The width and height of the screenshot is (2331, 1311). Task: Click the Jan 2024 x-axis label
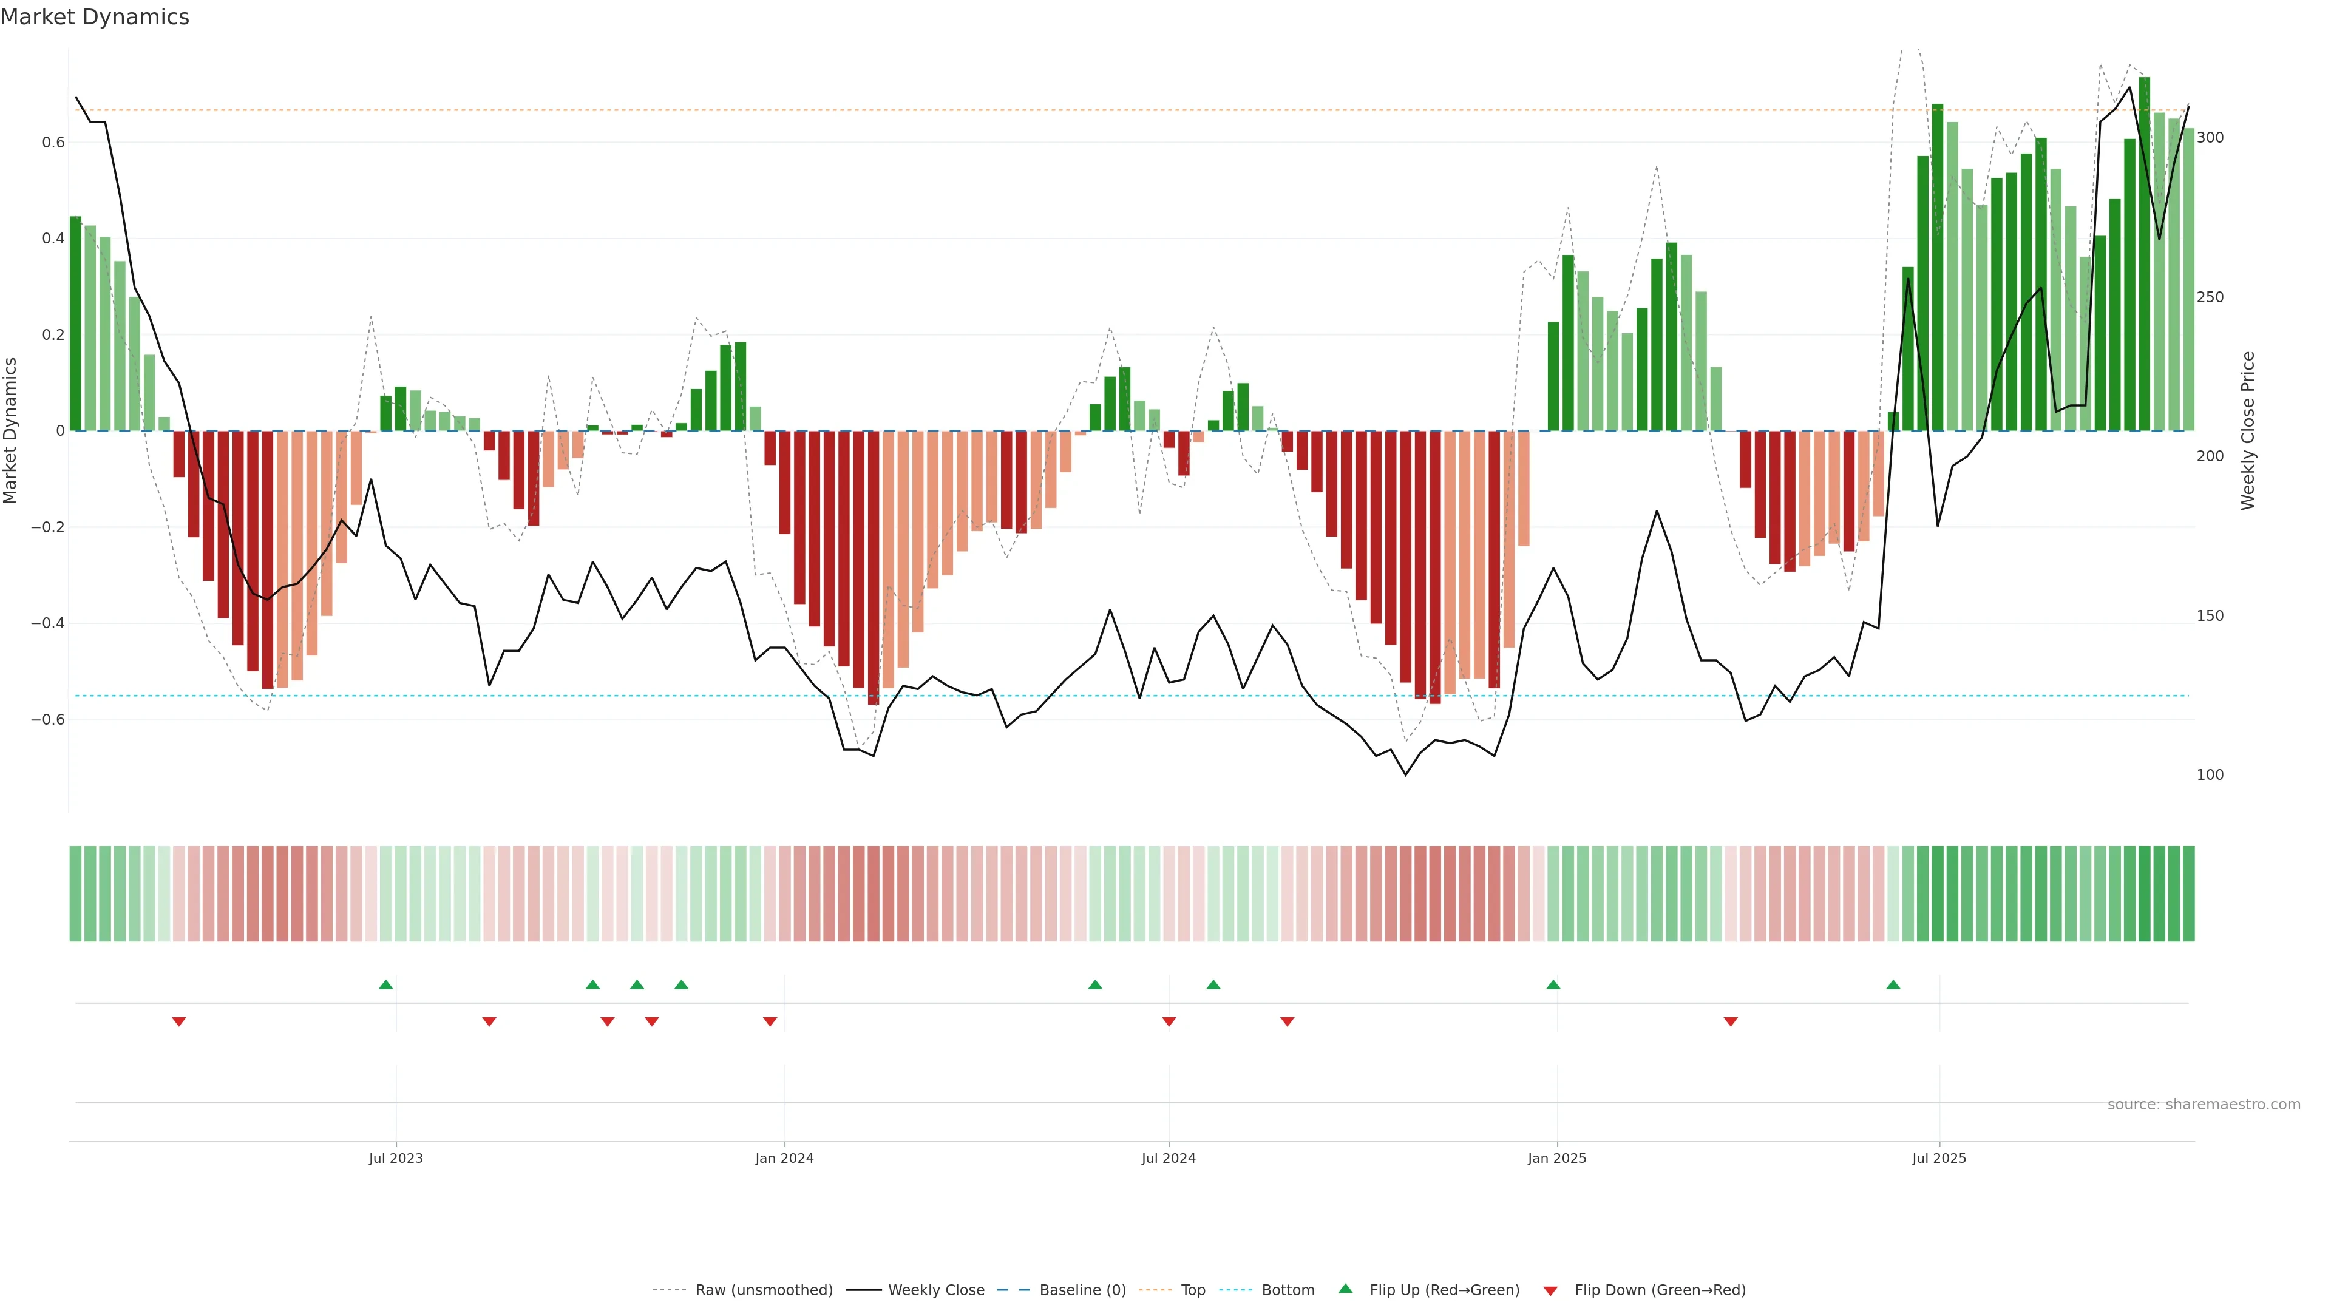click(784, 1158)
